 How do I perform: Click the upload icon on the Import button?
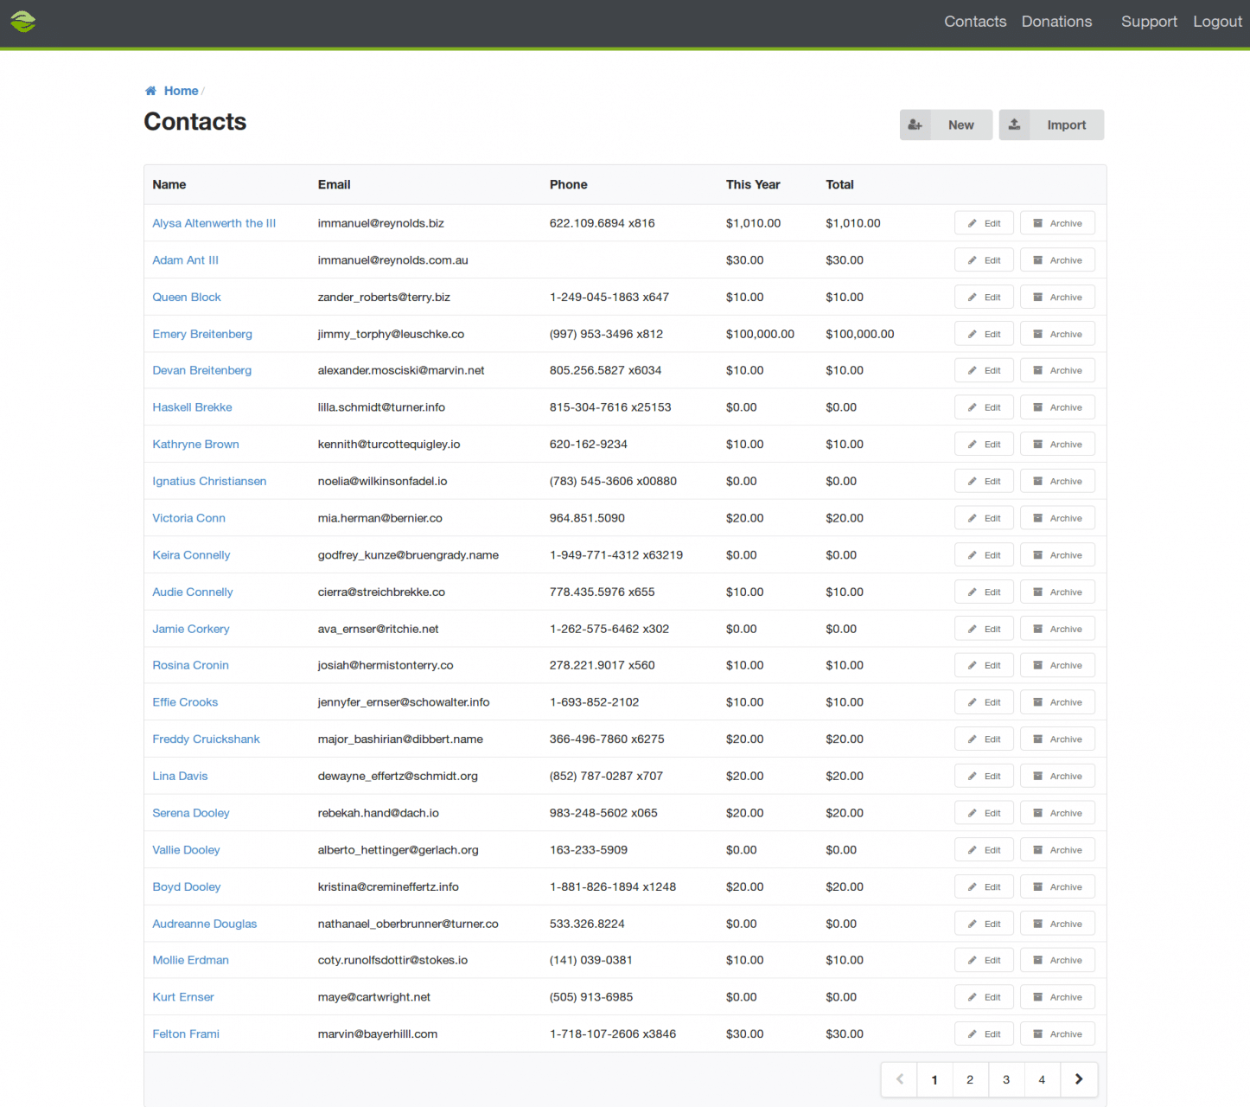click(1015, 125)
